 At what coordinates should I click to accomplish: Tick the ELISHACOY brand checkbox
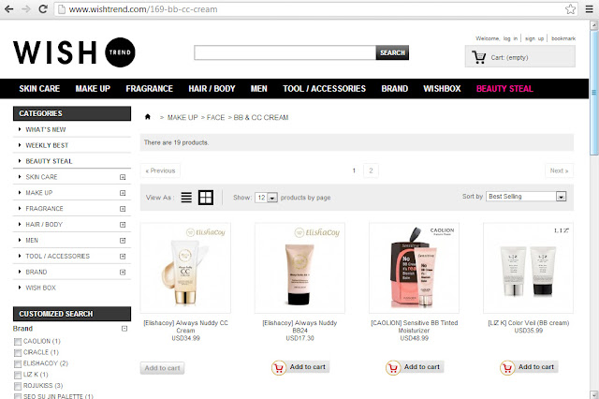18,363
